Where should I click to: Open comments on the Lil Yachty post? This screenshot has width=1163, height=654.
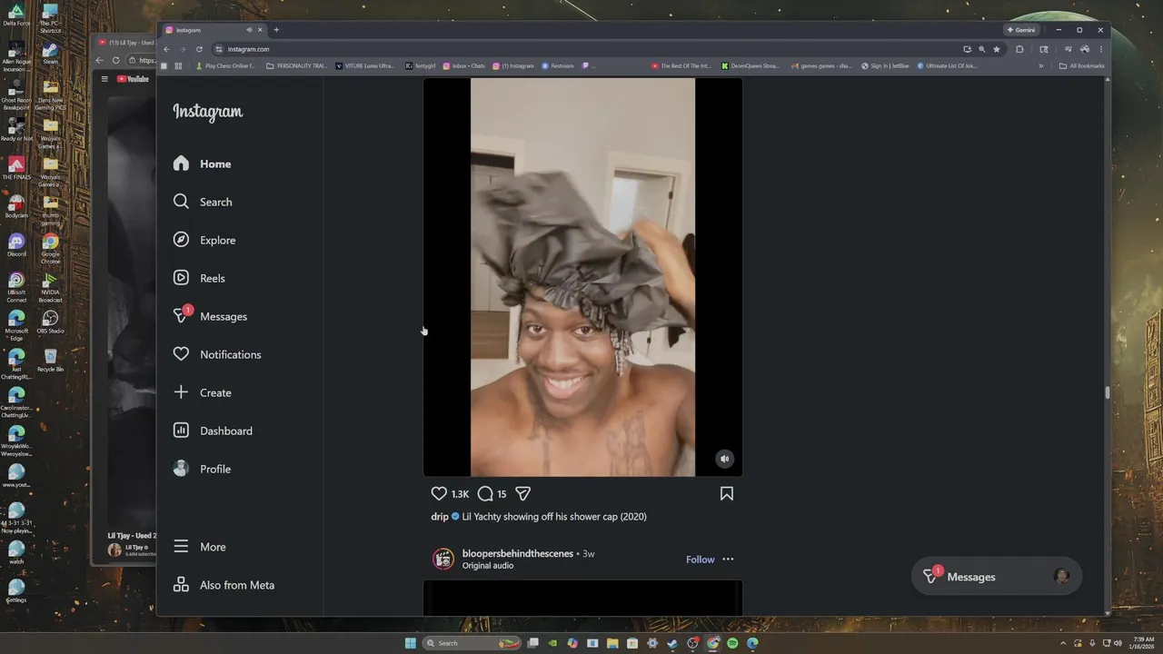[x=485, y=493]
